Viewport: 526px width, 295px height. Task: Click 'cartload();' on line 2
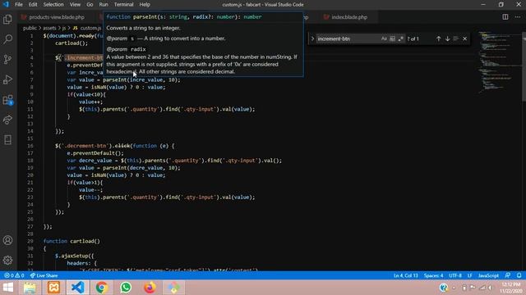(x=72, y=43)
